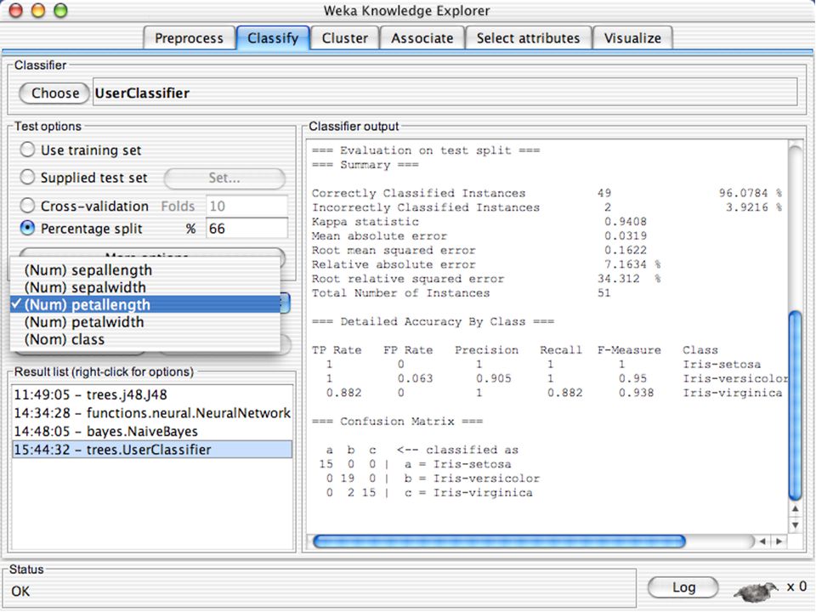
Task: Click the scroll right arrow in Classifier output
Action: tap(779, 541)
